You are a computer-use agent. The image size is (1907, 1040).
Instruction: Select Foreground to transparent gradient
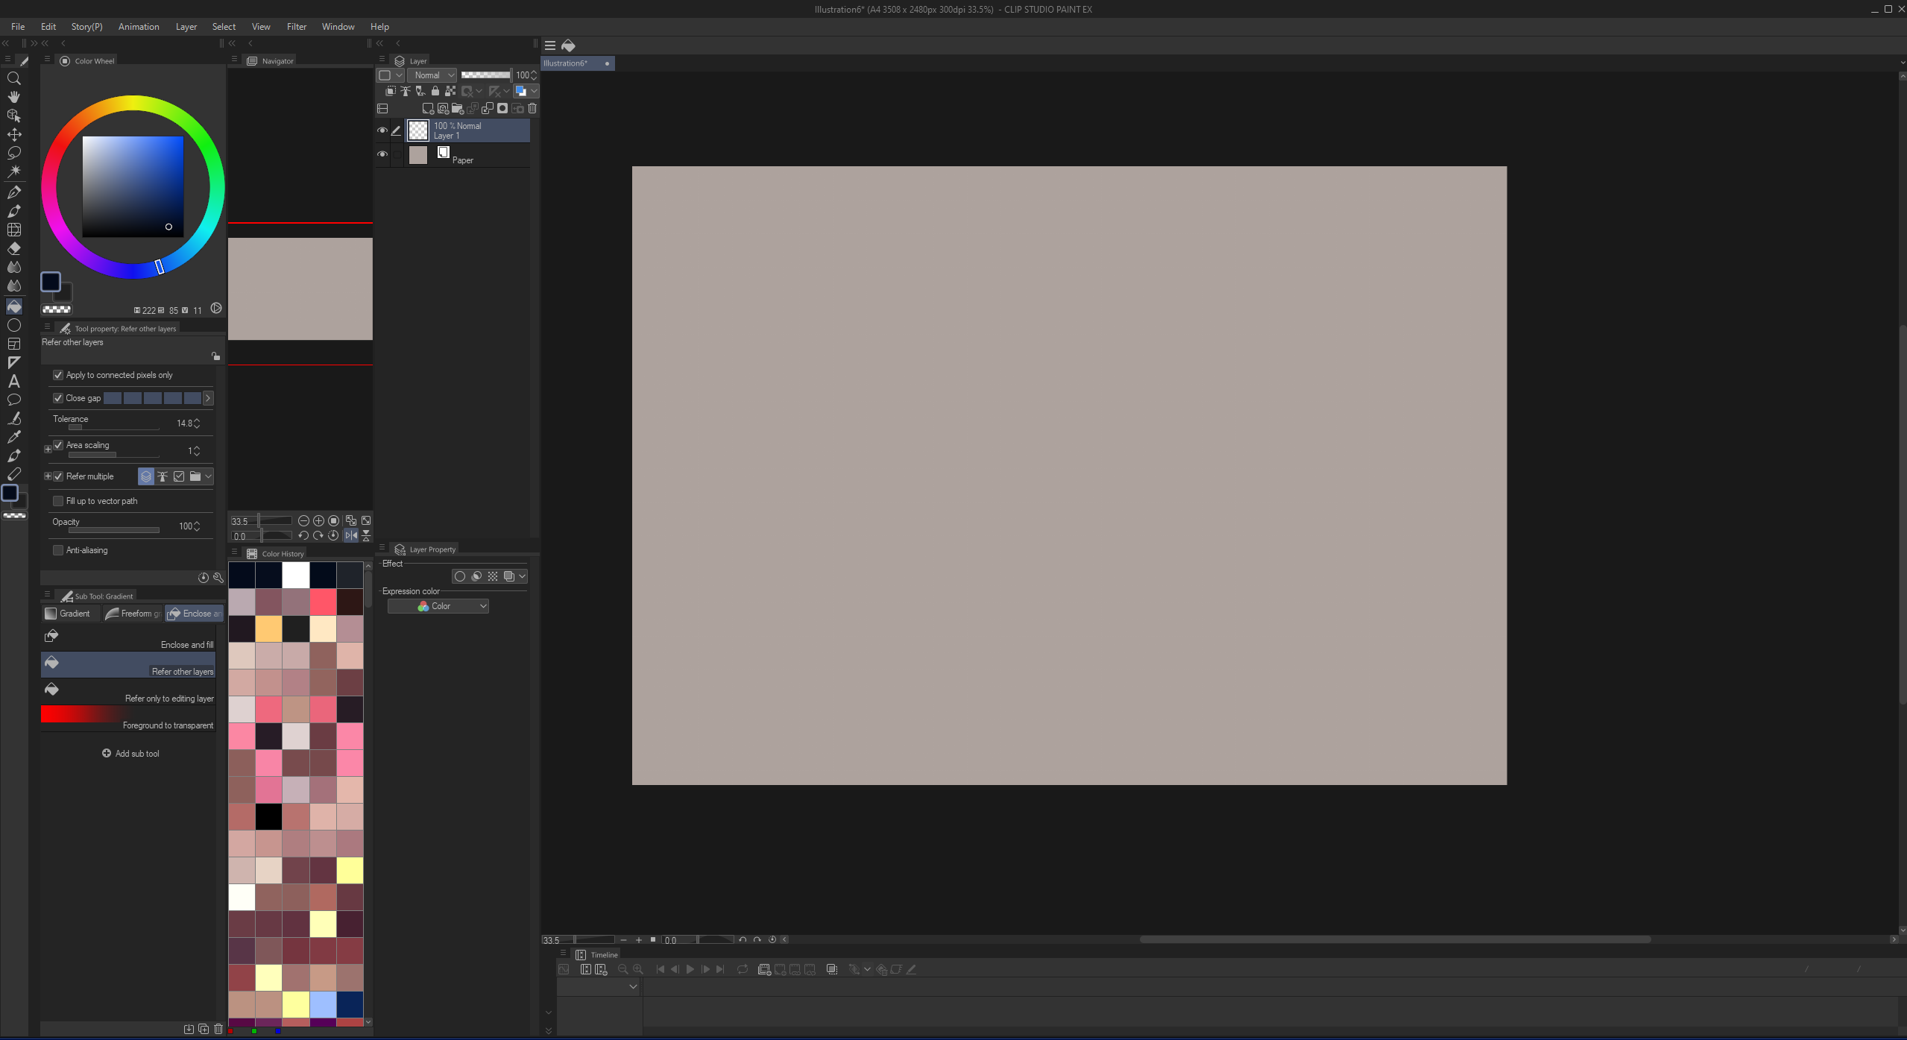pos(128,719)
